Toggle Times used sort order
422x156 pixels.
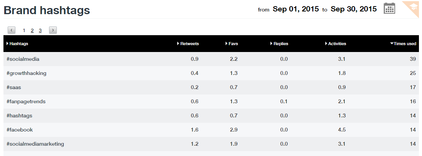[404, 44]
